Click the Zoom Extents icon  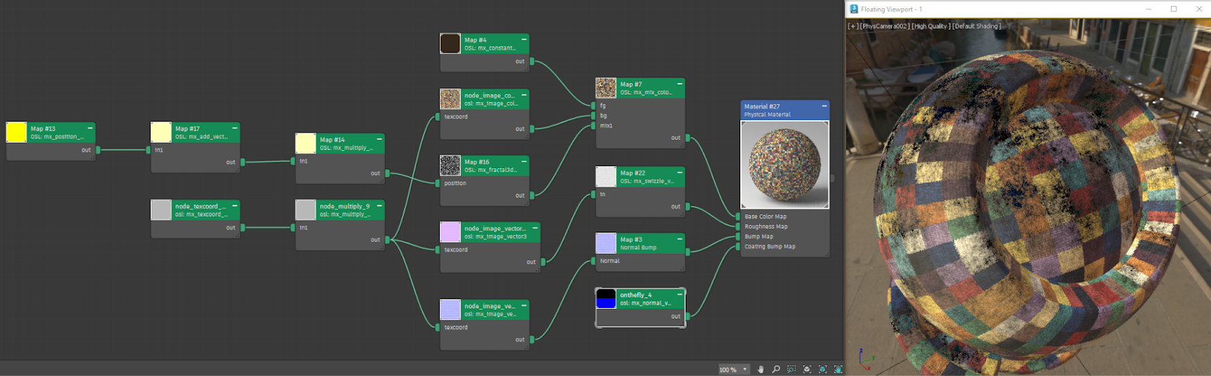[807, 369]
